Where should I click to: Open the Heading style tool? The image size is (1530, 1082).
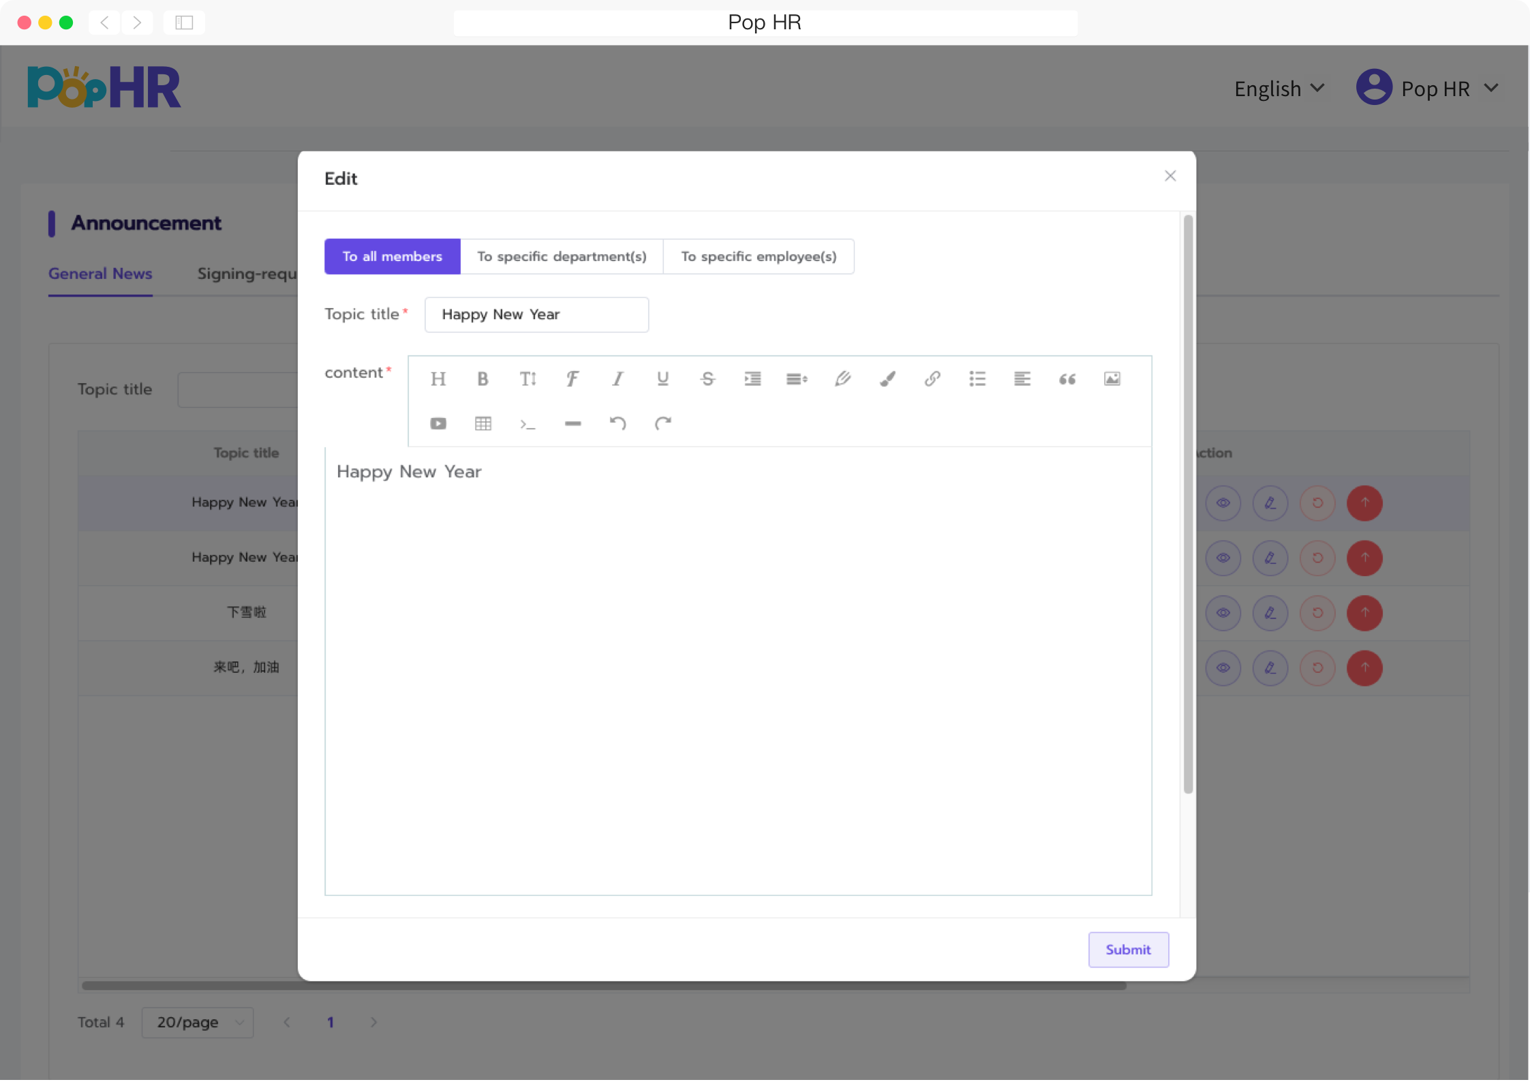pos(438,379)
